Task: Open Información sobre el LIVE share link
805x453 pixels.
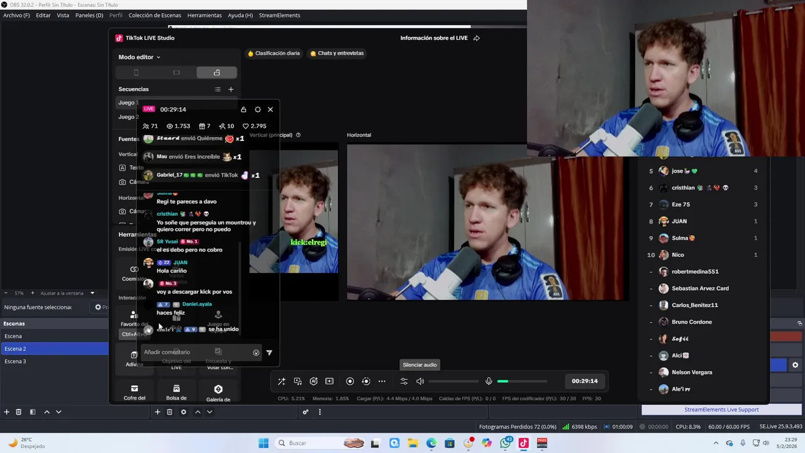Action: coord(440,38)
